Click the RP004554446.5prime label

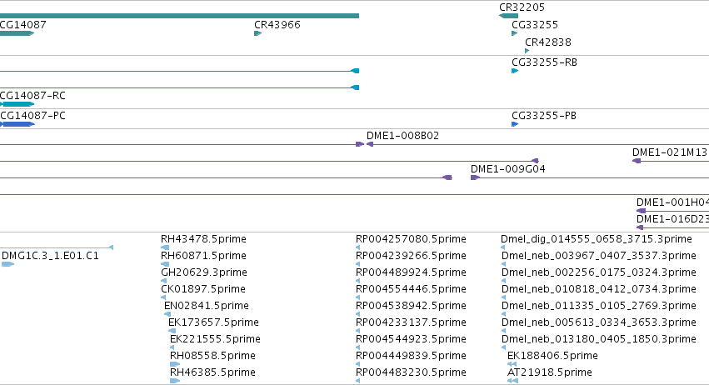pyautogui.click(x=411, y=289)
